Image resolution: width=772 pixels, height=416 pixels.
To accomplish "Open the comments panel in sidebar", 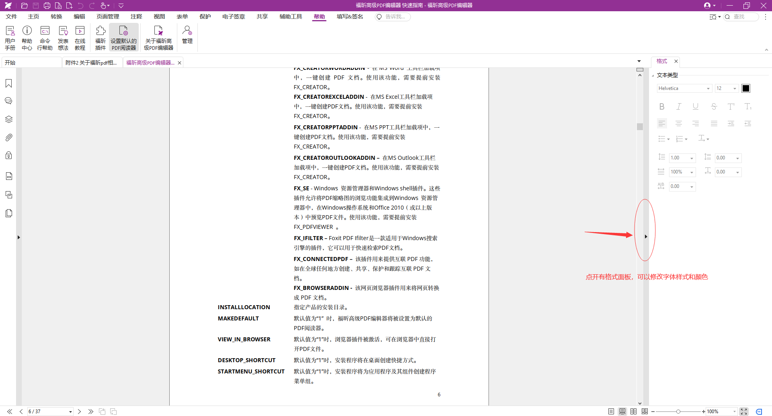I will [8, 101].
